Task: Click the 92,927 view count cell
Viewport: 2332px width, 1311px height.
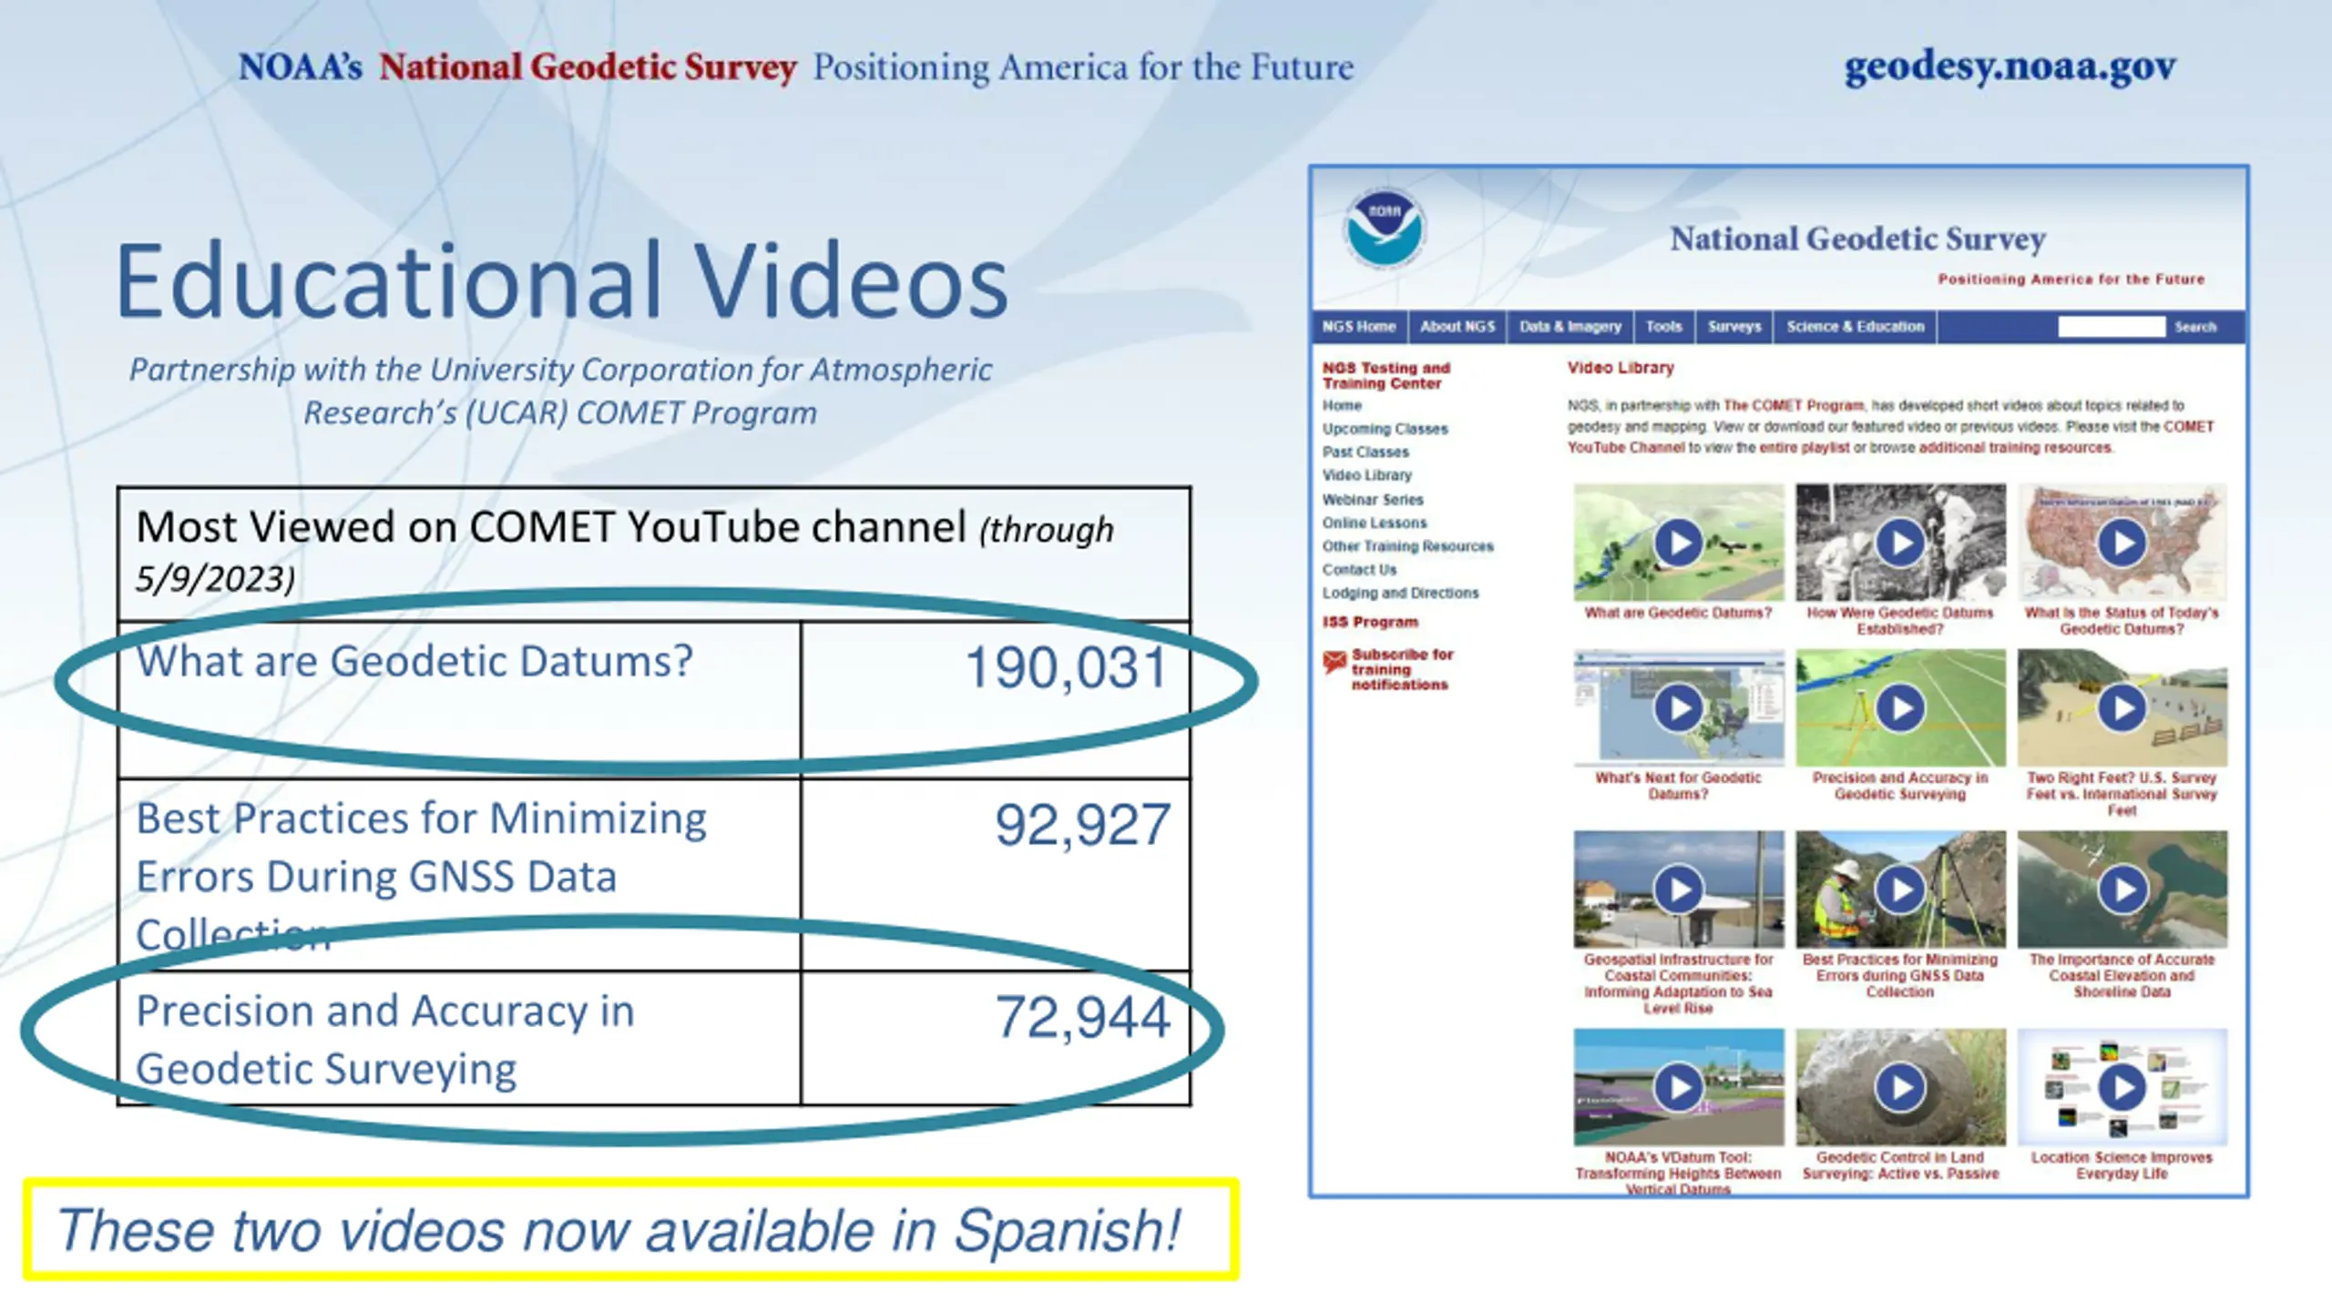Action: click(996, 875)
